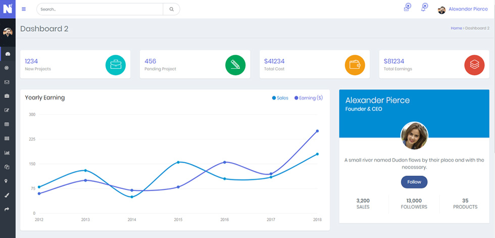This screenshot has height=238, width=495.
Task: Toggle the Sales series in chart legend
Action: click(x=280, y=98)
